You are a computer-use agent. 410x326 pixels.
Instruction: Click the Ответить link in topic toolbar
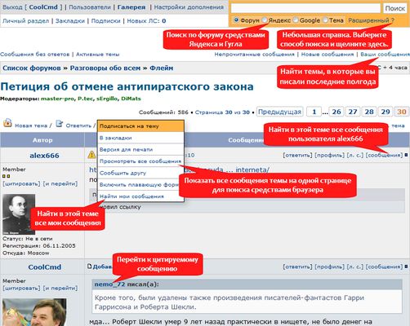pyautogui.click(x=78, y=126)
